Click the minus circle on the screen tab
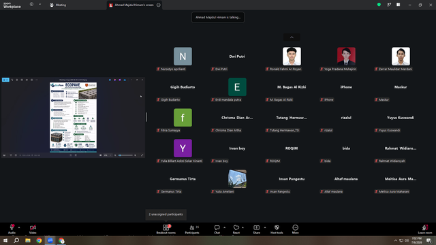The width and height of the screenshot is (436, 245). pyautogui.click(x=159, y=5)
